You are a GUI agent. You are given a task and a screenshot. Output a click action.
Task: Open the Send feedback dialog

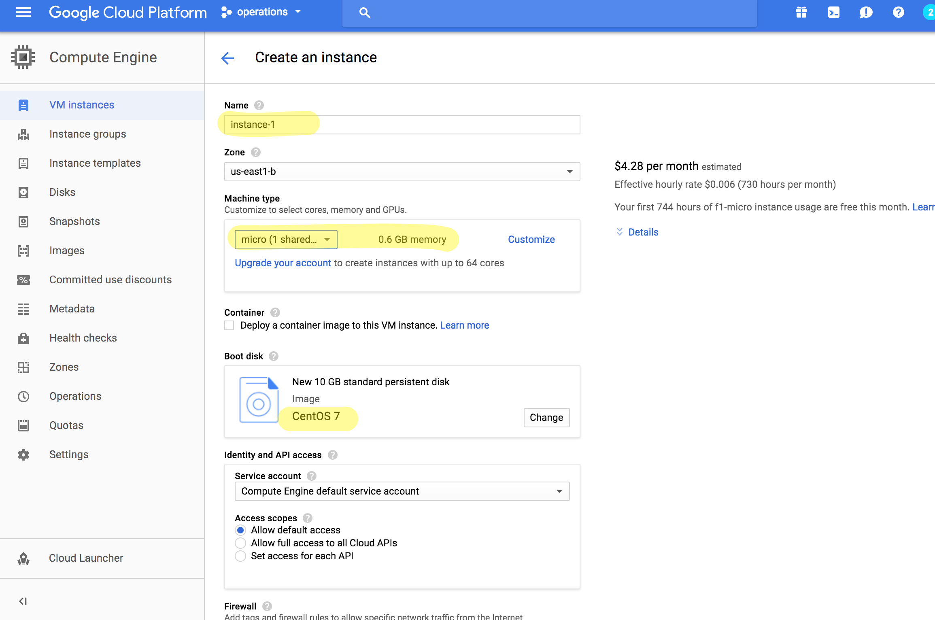click(x=866, y=12)
